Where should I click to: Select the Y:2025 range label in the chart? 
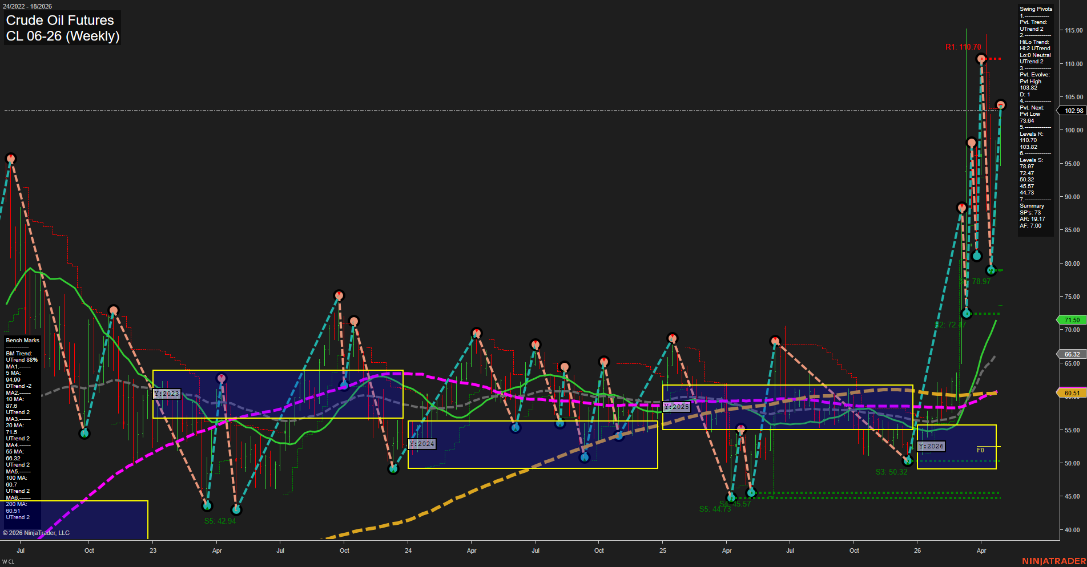click(x=676, y=407)
